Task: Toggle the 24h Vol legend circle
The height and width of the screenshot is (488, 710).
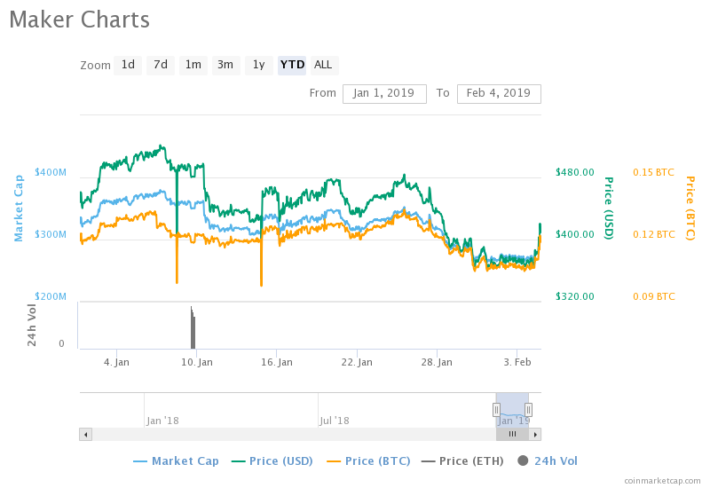Action: click(523, 460)
